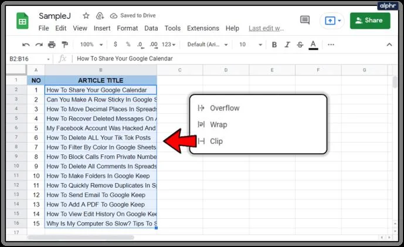Viewport: 404px width, 247px height.
Task: Open the Last edit link
Action: tap(266, 28)
